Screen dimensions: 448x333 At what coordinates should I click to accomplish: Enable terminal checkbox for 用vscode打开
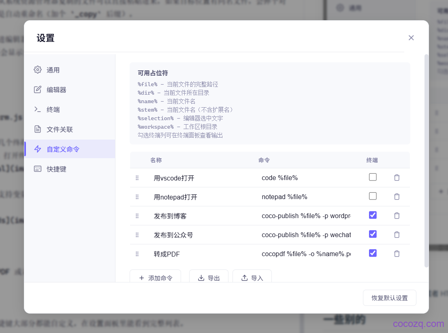coord(373,177)
